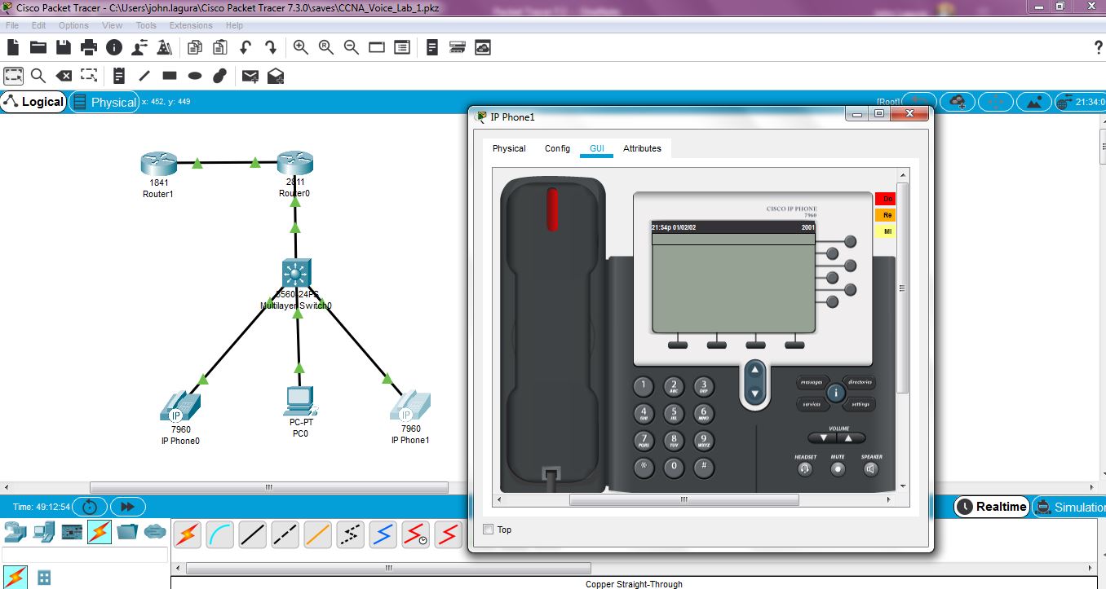Open the Extensions menu
1106x589 pixels.
coord(190,25)
